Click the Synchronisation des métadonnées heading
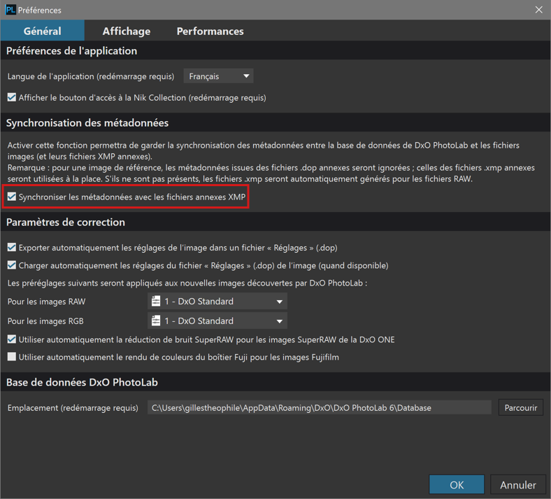This screenshot has width=551, height=499. (87, 122)
